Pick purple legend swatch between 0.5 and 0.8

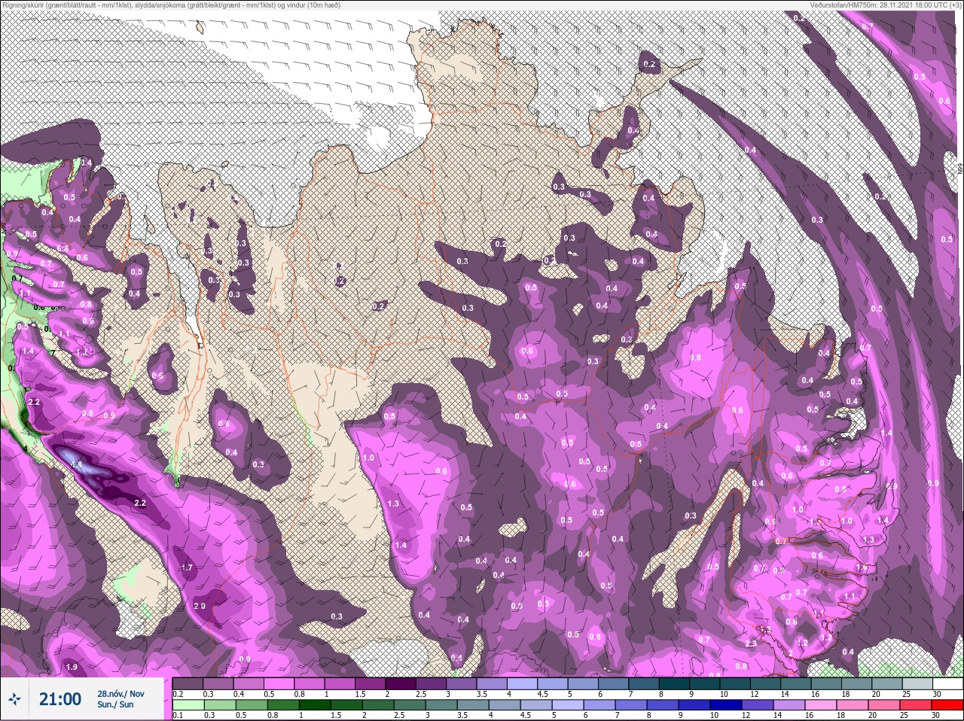(281, 684)
